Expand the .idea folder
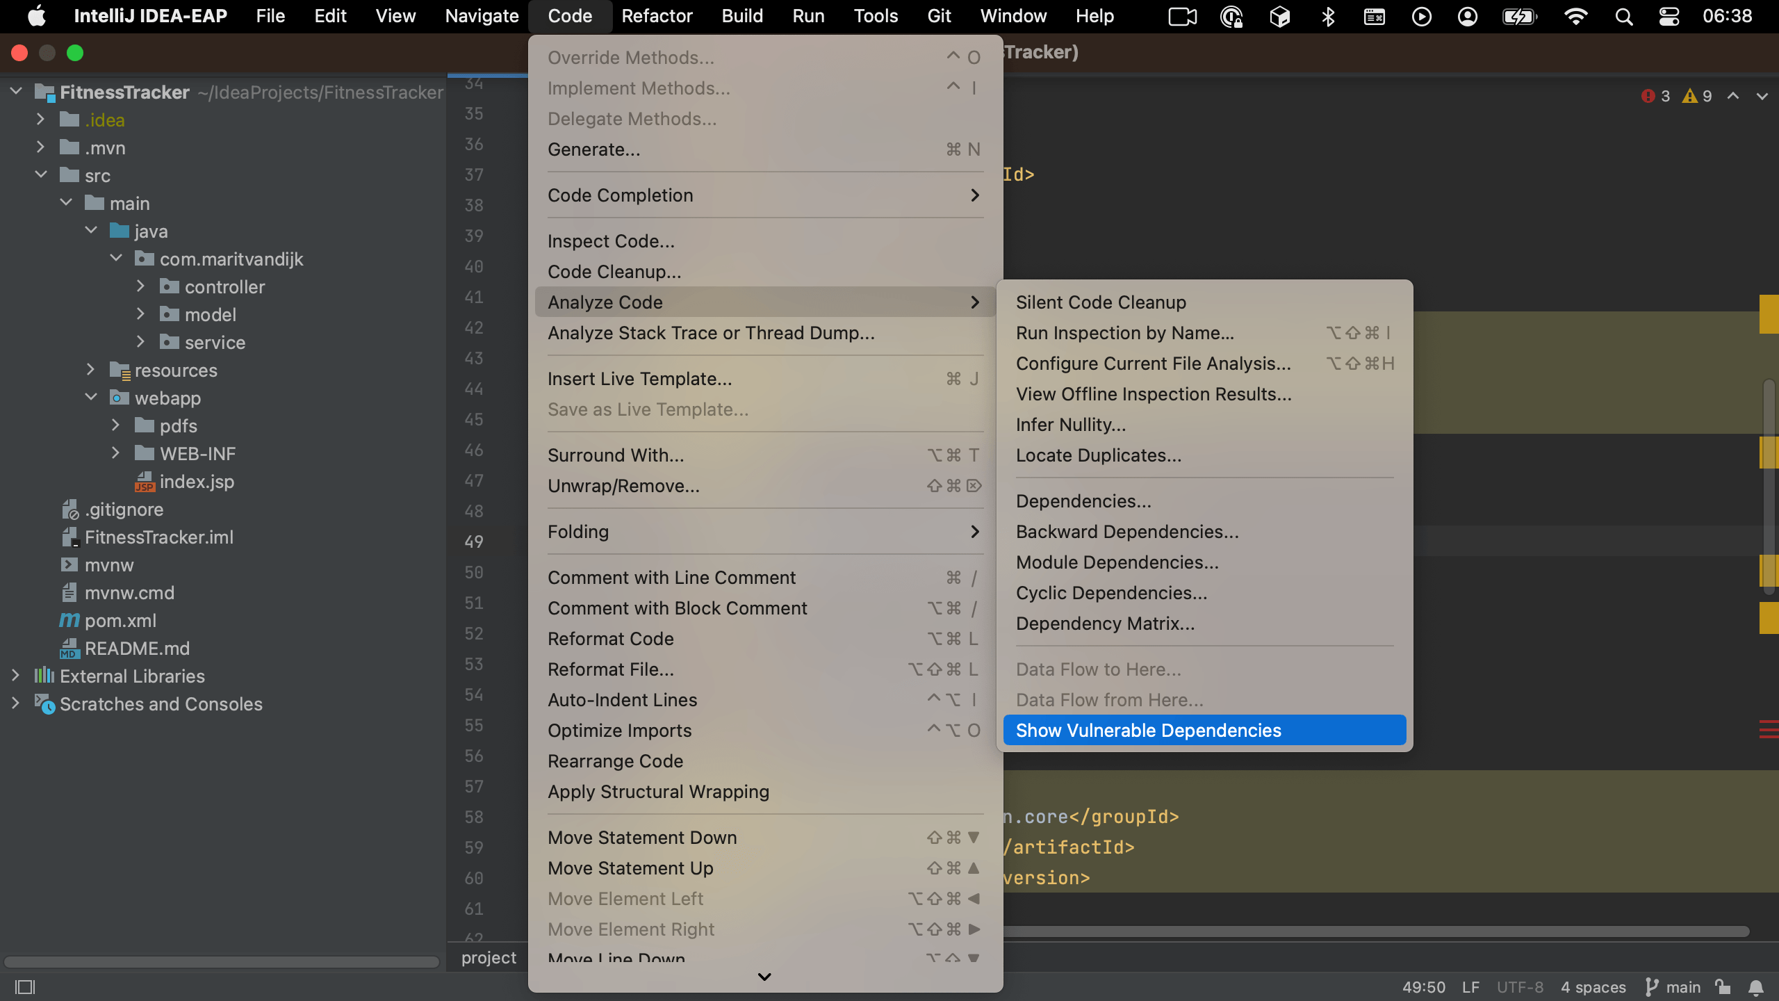The image size is (1779, 1001). [40, 120]
